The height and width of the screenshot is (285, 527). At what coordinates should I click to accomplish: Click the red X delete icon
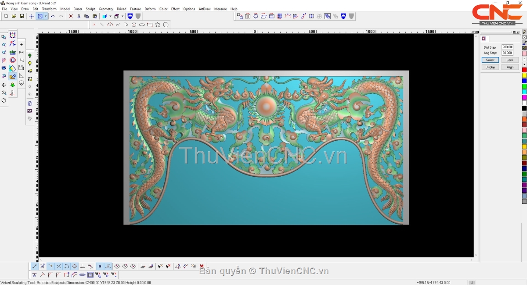pos(71,16)
